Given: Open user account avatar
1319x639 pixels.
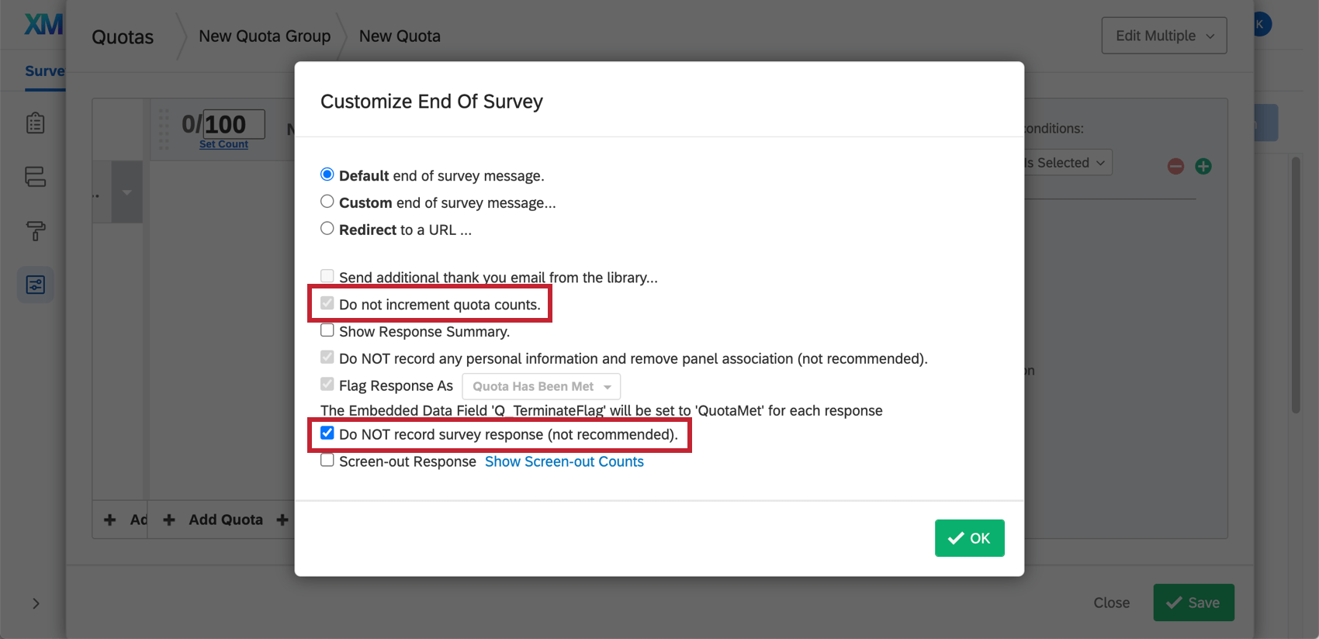Looking at the screenshot, I should pyautogui.click(x=1262, y=24).
